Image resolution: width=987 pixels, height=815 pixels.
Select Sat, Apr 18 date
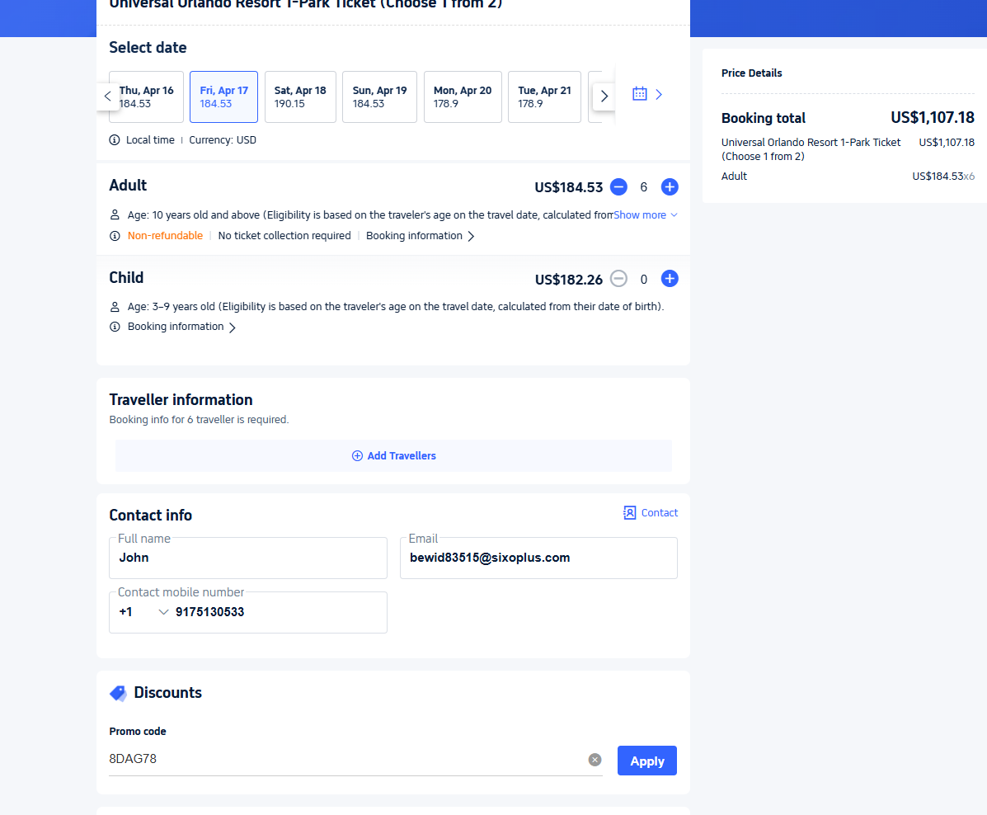coord(300,97)
